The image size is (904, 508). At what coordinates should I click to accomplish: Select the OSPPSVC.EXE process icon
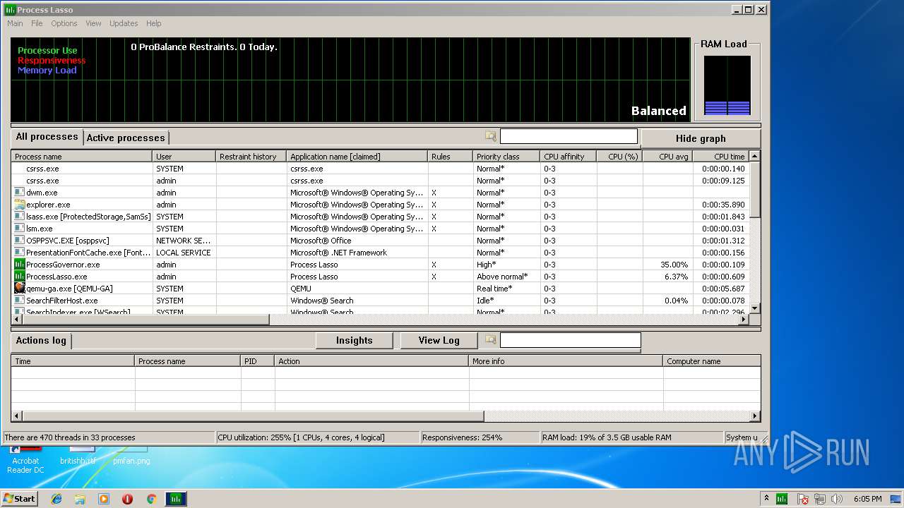19,241
